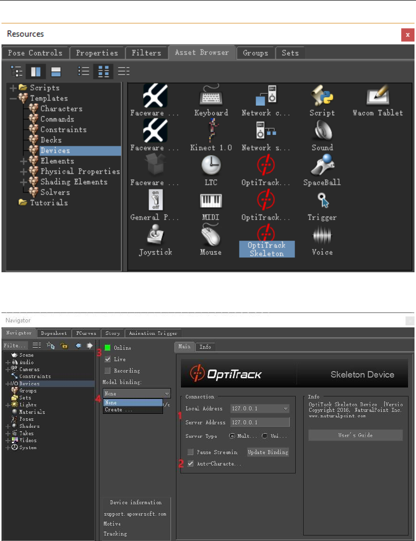Expand the Physical Properties node
The width and height of the screenshot is (416, 541).
[x=23, y=171]
